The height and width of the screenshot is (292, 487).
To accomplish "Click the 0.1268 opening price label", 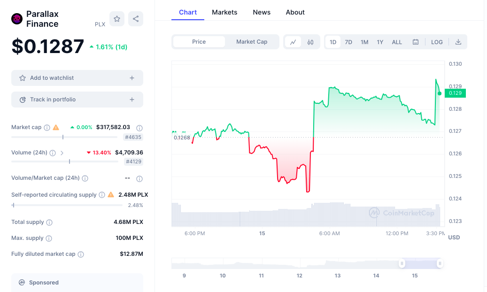I will [x=182, y=138].
